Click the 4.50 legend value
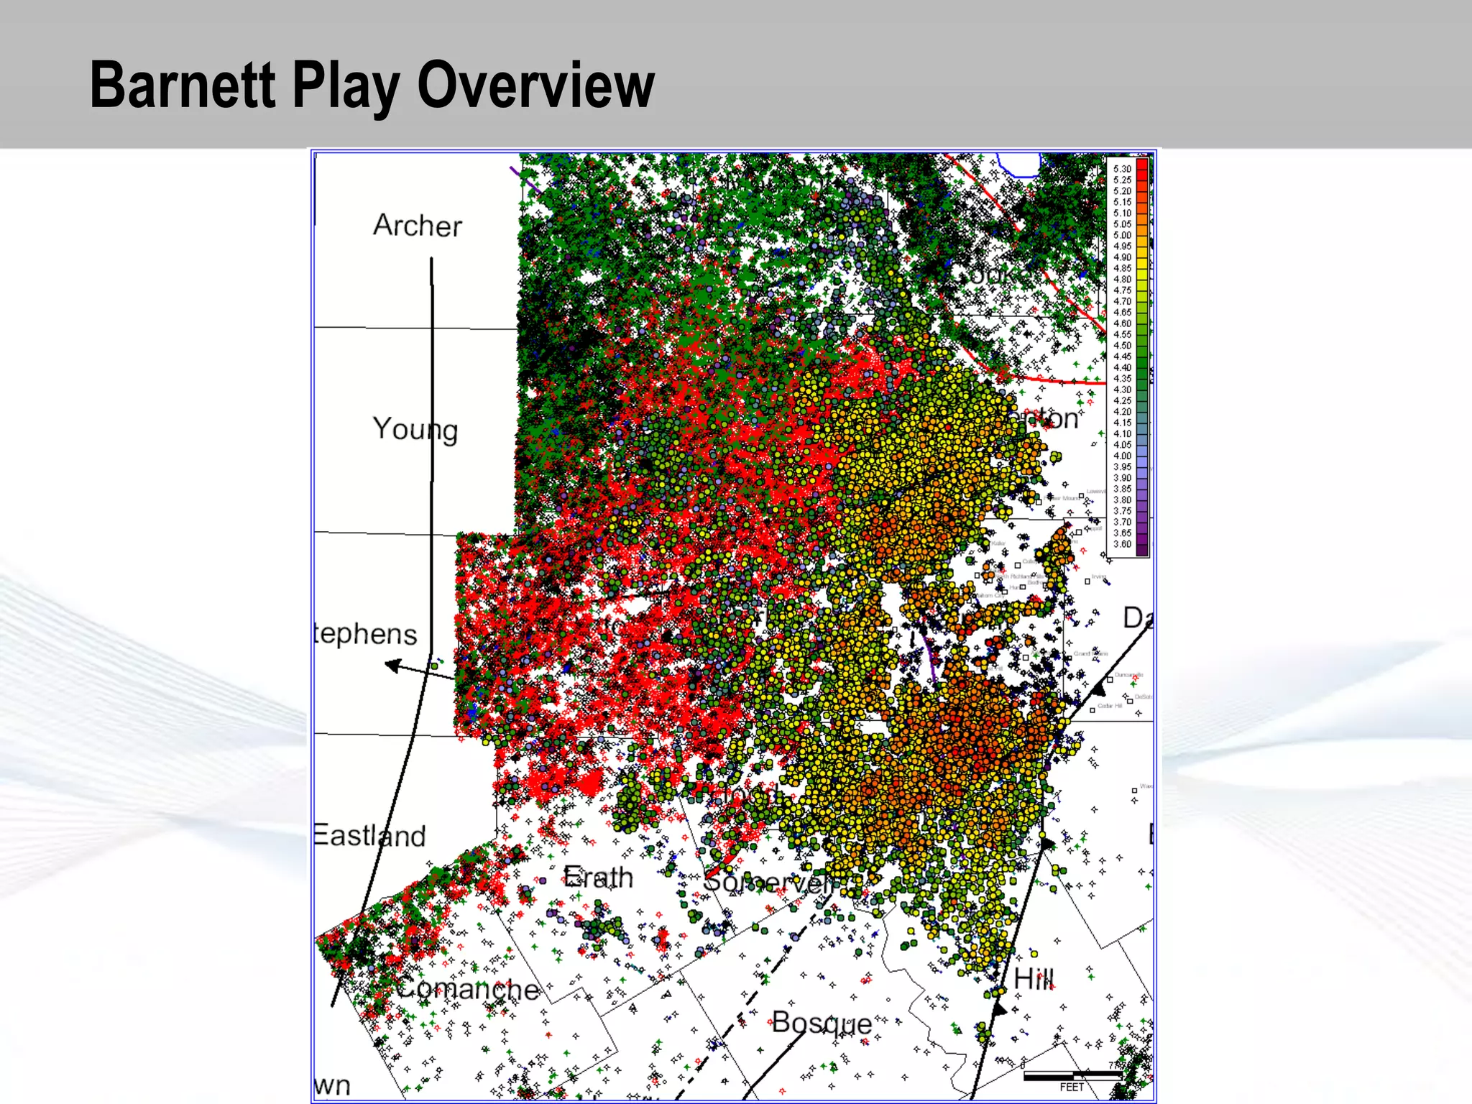 (x=1122, y=346)
